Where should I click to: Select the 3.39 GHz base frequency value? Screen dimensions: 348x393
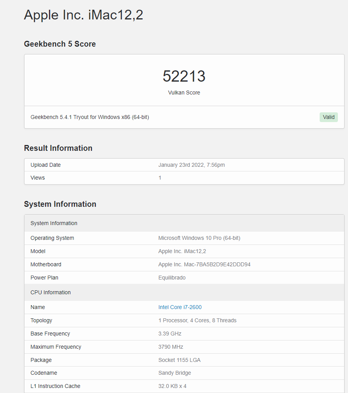pos(170,334)
